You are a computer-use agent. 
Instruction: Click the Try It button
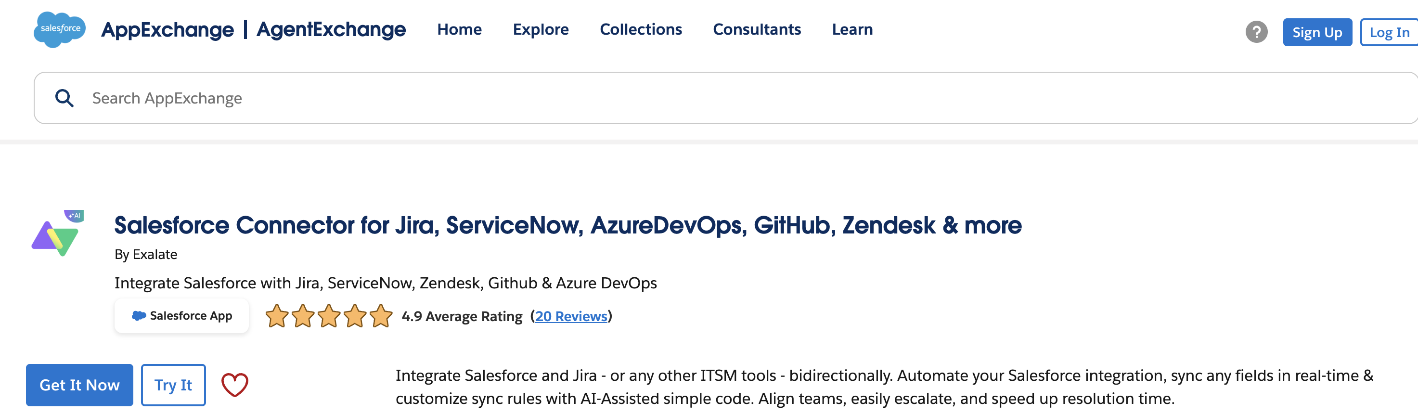[x=173, y=385]
